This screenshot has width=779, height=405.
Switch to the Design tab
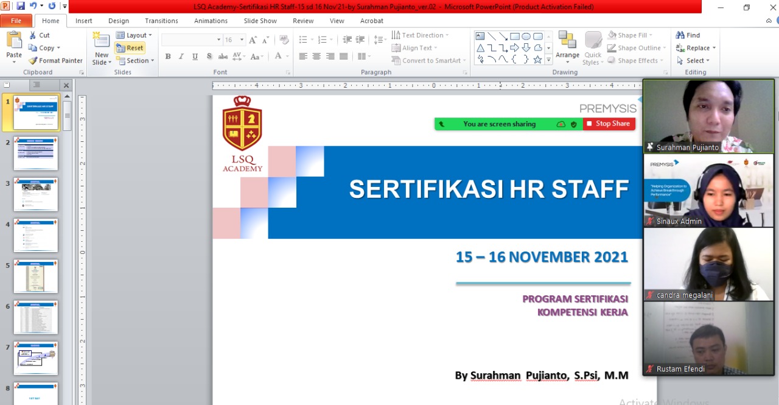coord(119,21)
